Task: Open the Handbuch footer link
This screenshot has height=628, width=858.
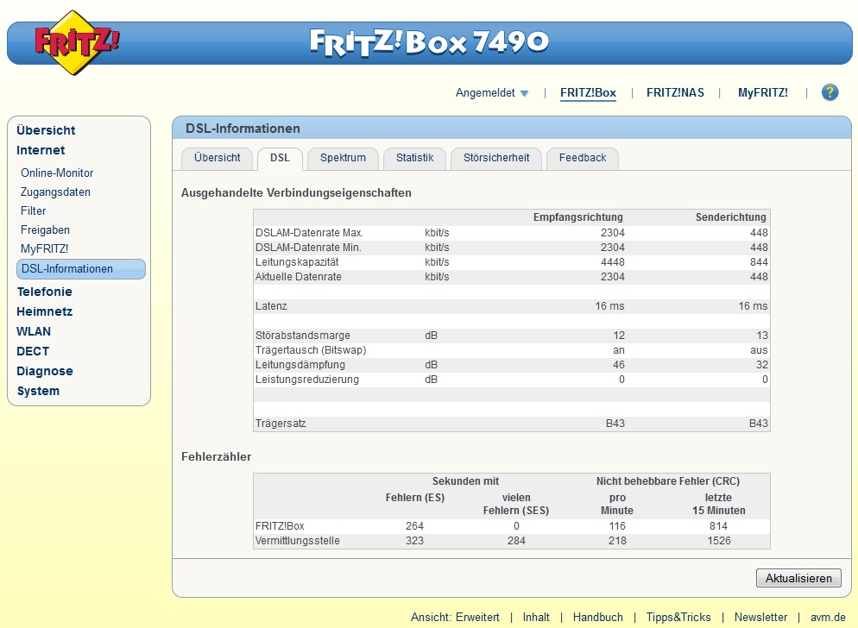Action: 597,617
